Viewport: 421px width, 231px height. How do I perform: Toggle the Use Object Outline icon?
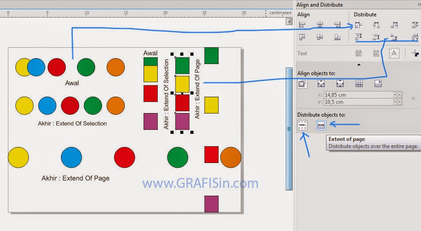pyautogui.click(x=415, y=53)
